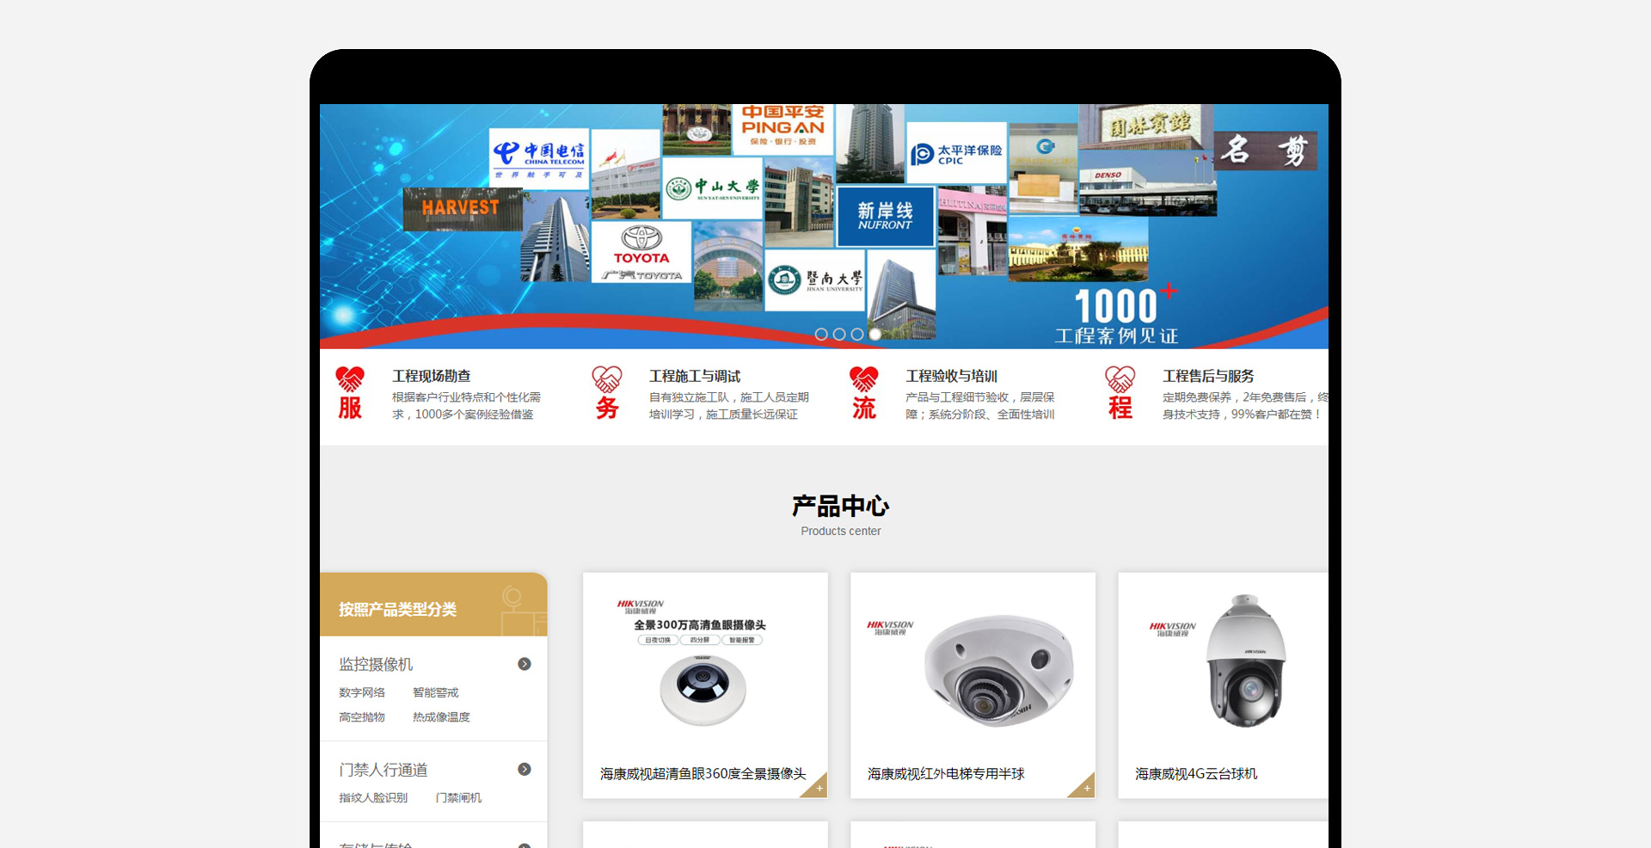Click the heart-handshake icon labeled 程
Screen dimensions: 1651x848
point(1120,393)
